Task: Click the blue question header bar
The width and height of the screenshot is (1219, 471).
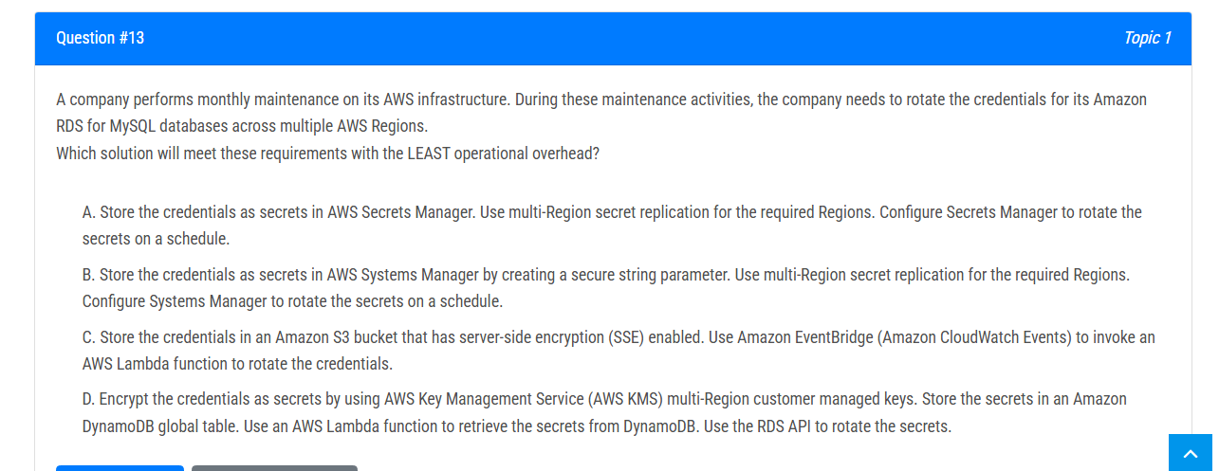Action: [613, 39]
